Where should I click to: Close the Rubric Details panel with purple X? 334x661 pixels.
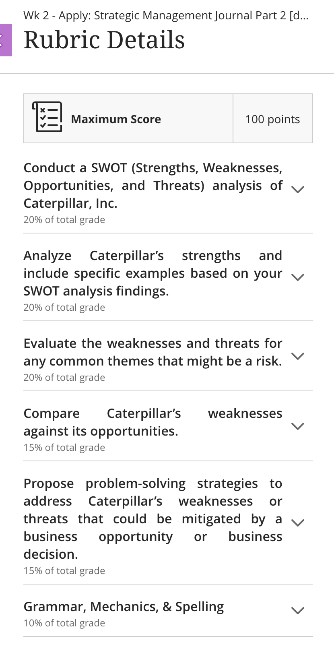tap(6, 40)
